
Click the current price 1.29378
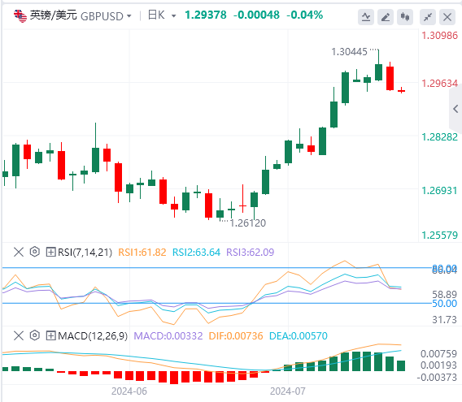[x=206, y=15]
